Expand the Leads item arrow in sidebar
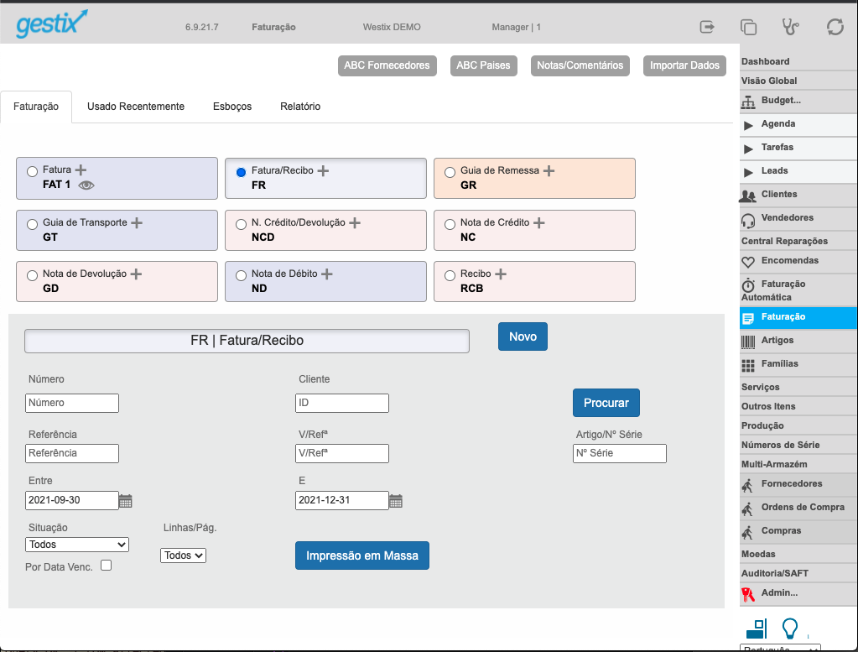 click(748, 173)
